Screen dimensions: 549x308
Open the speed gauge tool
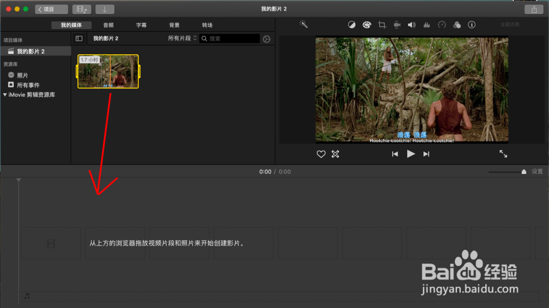pos(442,25)
